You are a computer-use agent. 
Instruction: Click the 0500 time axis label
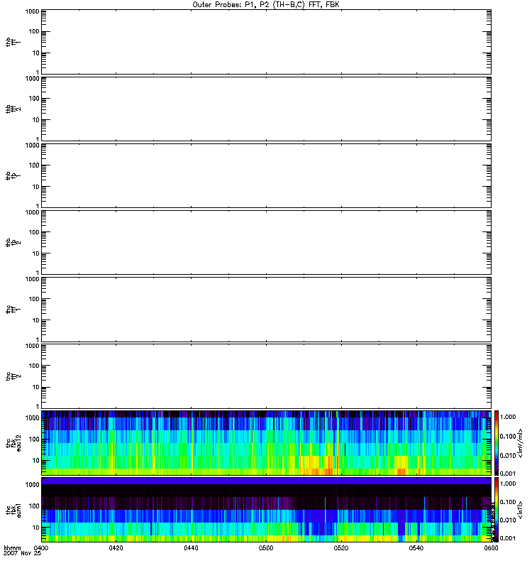266,547
